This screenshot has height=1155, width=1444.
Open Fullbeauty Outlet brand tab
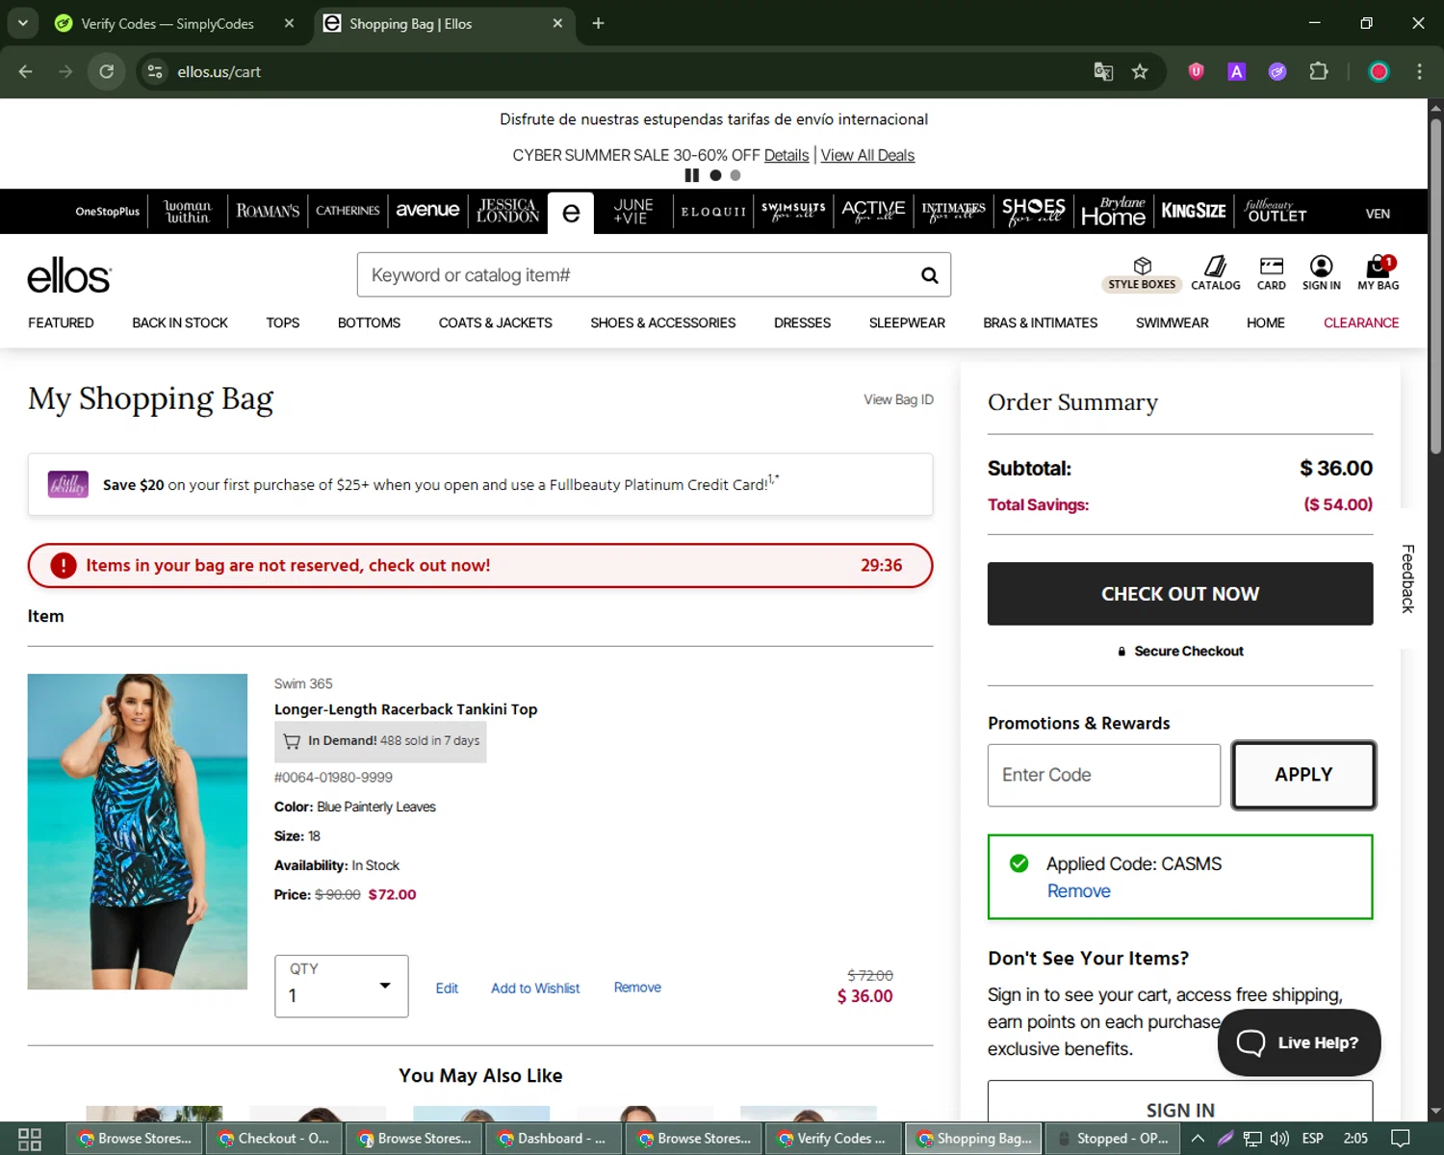(x=1276, y=211)
